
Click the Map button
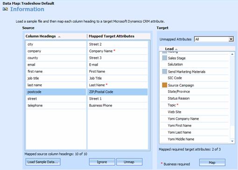tap(212, 163)
